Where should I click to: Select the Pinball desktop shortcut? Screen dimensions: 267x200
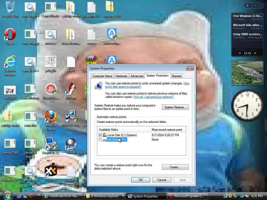click(71, 146)
